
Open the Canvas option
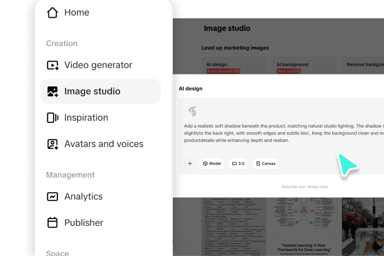pos(266,163)
